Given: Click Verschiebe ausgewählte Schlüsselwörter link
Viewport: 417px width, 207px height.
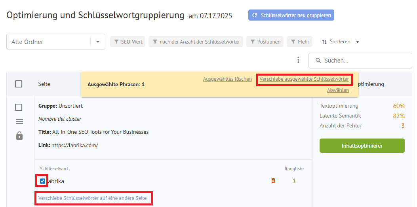Looking at the screenshot, I should tap(304, 79).
